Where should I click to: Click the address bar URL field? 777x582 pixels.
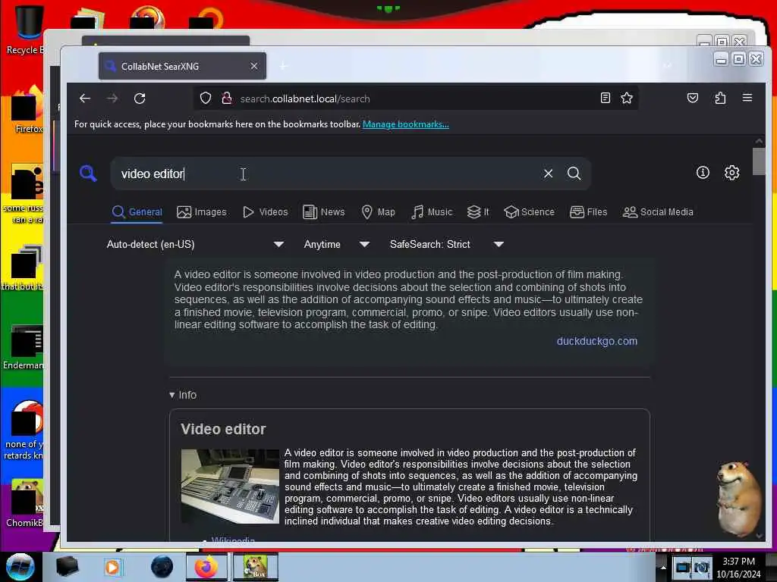pyautogui.click(x=417, y=99)
